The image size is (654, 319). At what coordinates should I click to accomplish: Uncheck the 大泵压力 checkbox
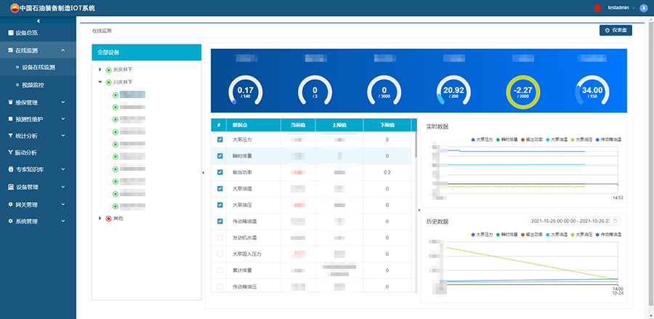(x=219, y=140)
